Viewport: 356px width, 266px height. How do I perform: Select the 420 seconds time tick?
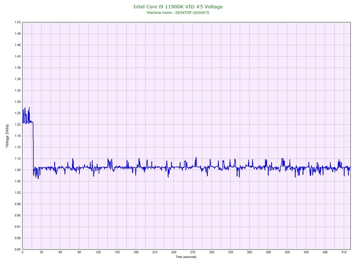point(287,252)
